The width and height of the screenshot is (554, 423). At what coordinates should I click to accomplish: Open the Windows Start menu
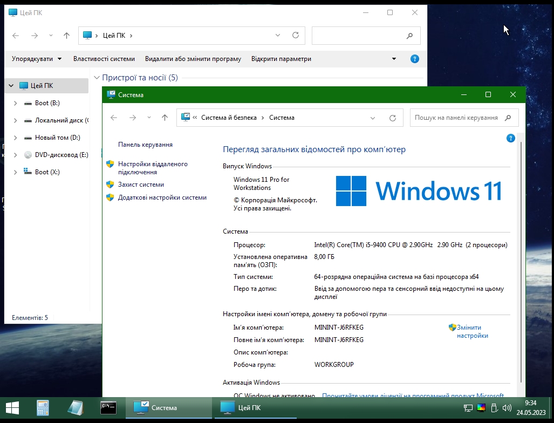12,408
